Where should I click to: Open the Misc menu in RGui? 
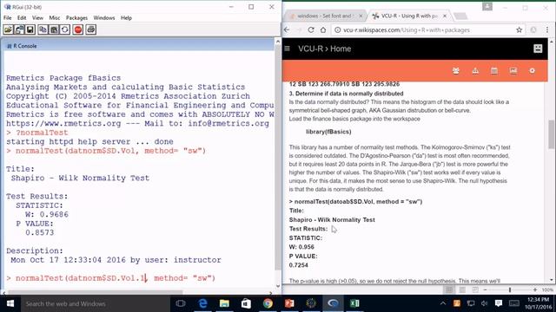[x=54, y=17]
